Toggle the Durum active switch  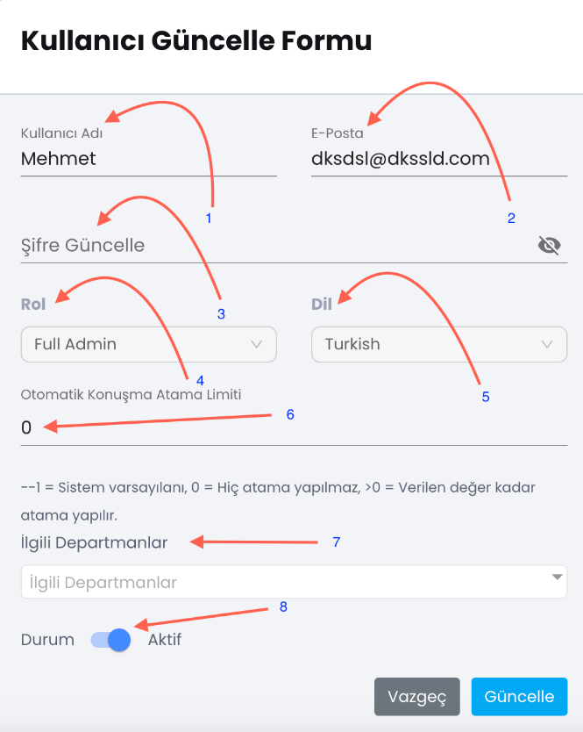coord(110,640)
